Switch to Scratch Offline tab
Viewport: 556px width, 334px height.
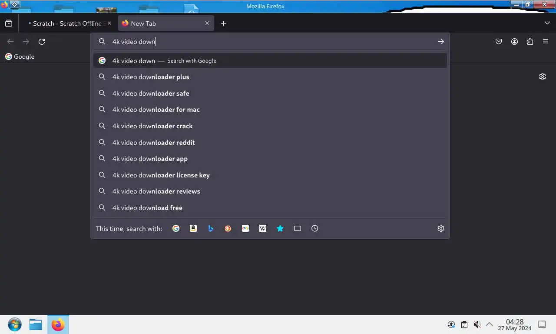[68, 23]
